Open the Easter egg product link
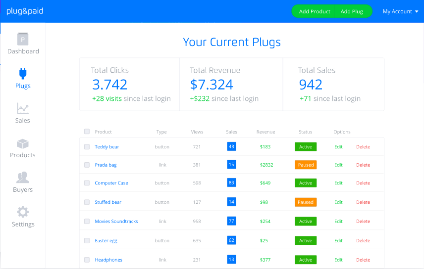Image resolution: width=424 pixels, height=269 pixels. tap(106, 240)
